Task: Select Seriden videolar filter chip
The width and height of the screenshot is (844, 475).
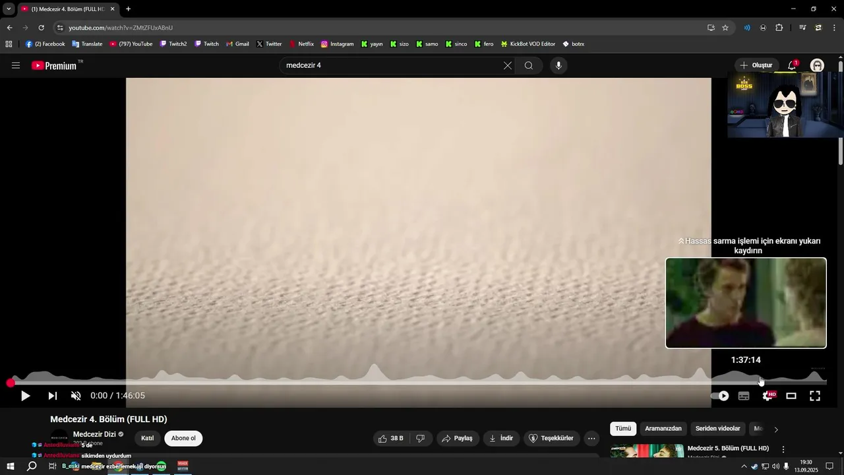Action: (x=718, y=429)
